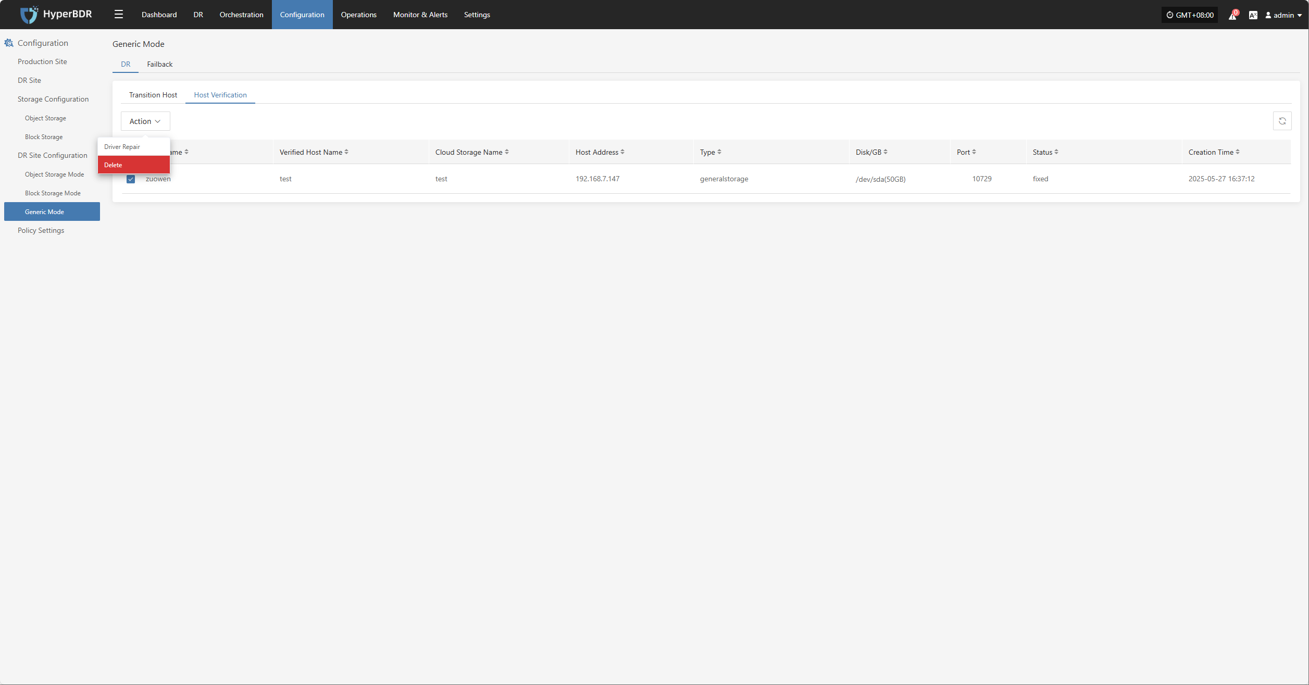Open the DR top menu
Screen dimensions: 1309x685
(x=198, y=15)
